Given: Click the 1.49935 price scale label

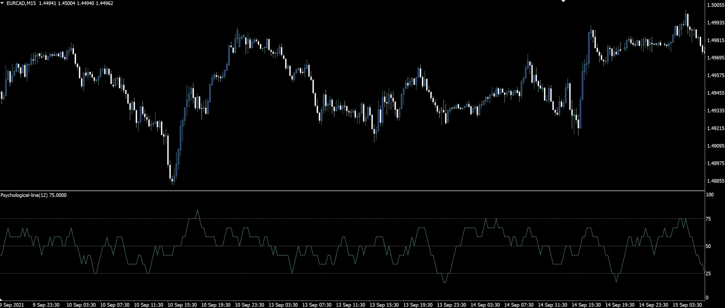Looking at the screenshot, I should coord(715,23).
